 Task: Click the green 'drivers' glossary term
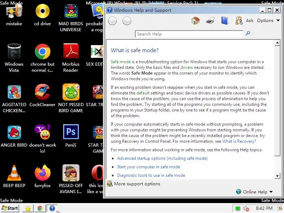point(187,67)
